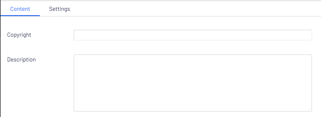321x117 pixels.
Task: Place cursor in the Description box
Action: pyautogui.click(x=193, y=83)
